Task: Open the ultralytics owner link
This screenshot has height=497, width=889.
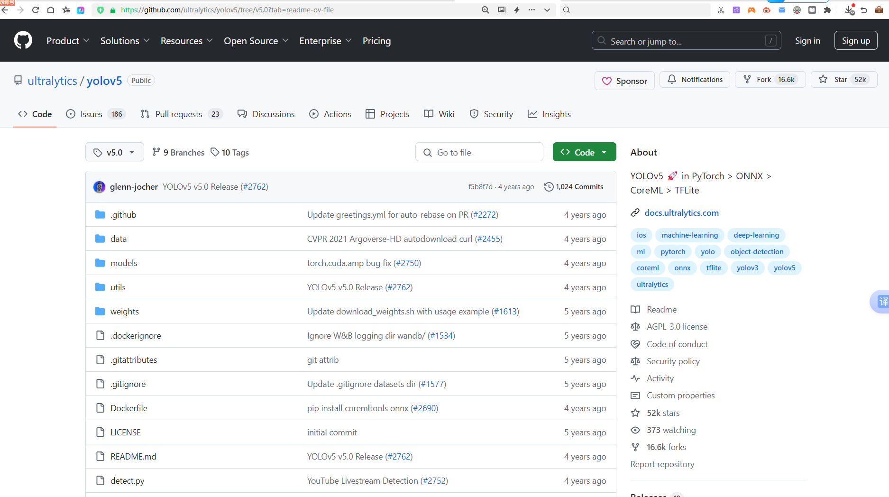Action: [x=52, y=81]
